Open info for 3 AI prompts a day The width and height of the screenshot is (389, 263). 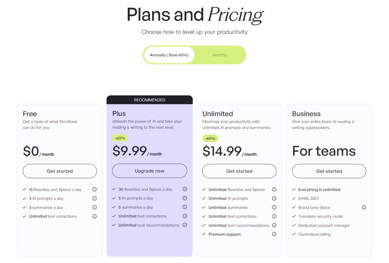click(x=94, y=198)
